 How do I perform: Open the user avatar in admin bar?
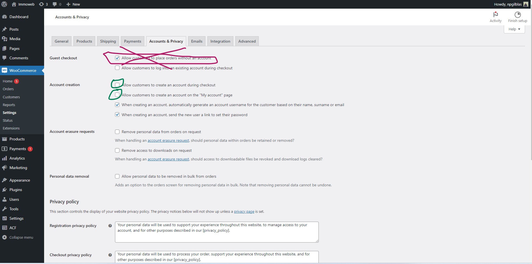tap(526, 4)
